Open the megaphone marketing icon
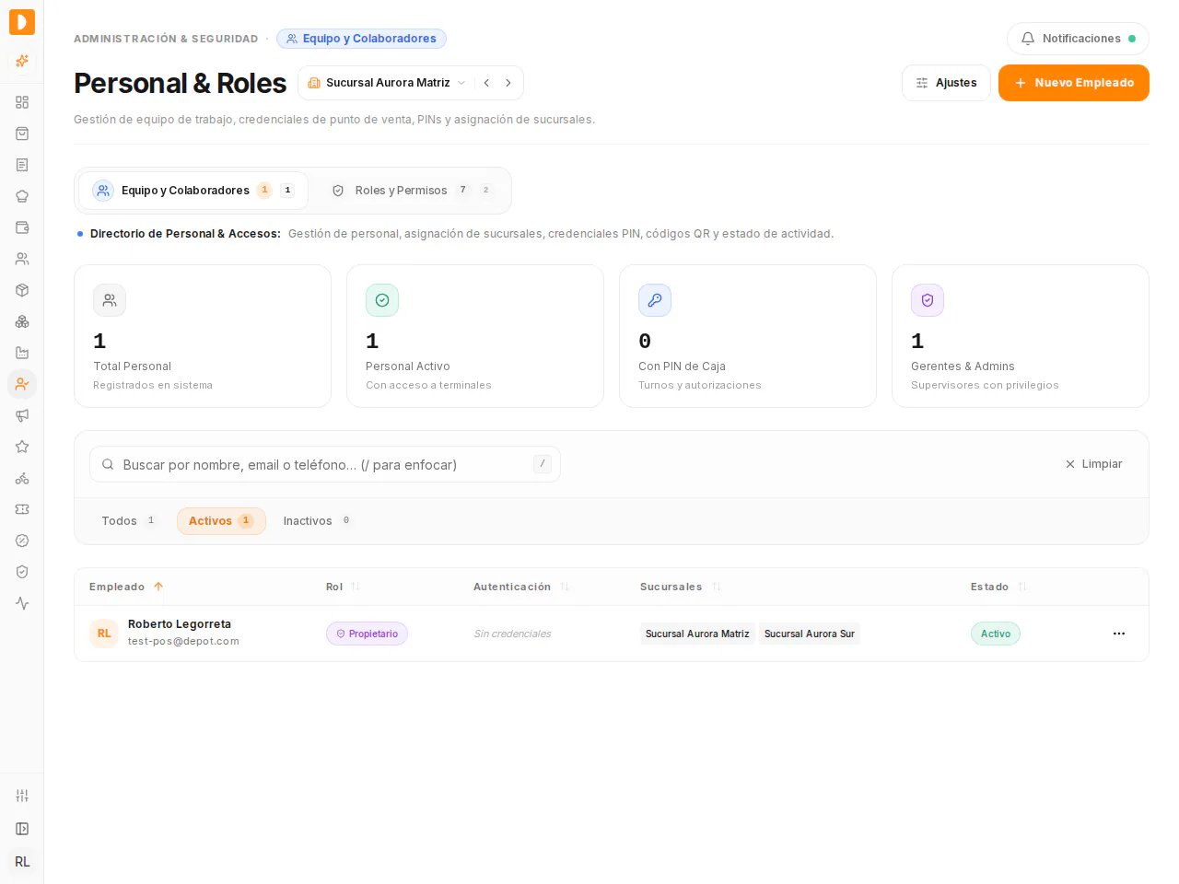This screenshot has width=1179, height=884. tap(22, 415)
